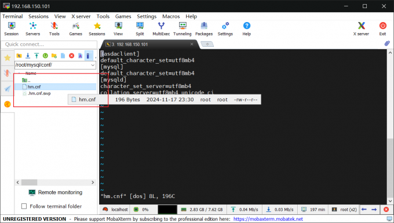
Task: Click the Name column header
Action: point(31,74)
